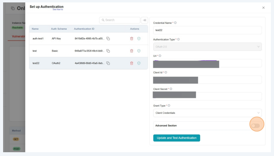The height and width of the screenshot is (156, 274).
Task: Show info tooltip for Client Id
Action: click(166, 72)
